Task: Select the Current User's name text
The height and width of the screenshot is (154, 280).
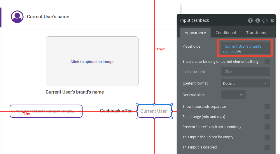Action: 48,17
